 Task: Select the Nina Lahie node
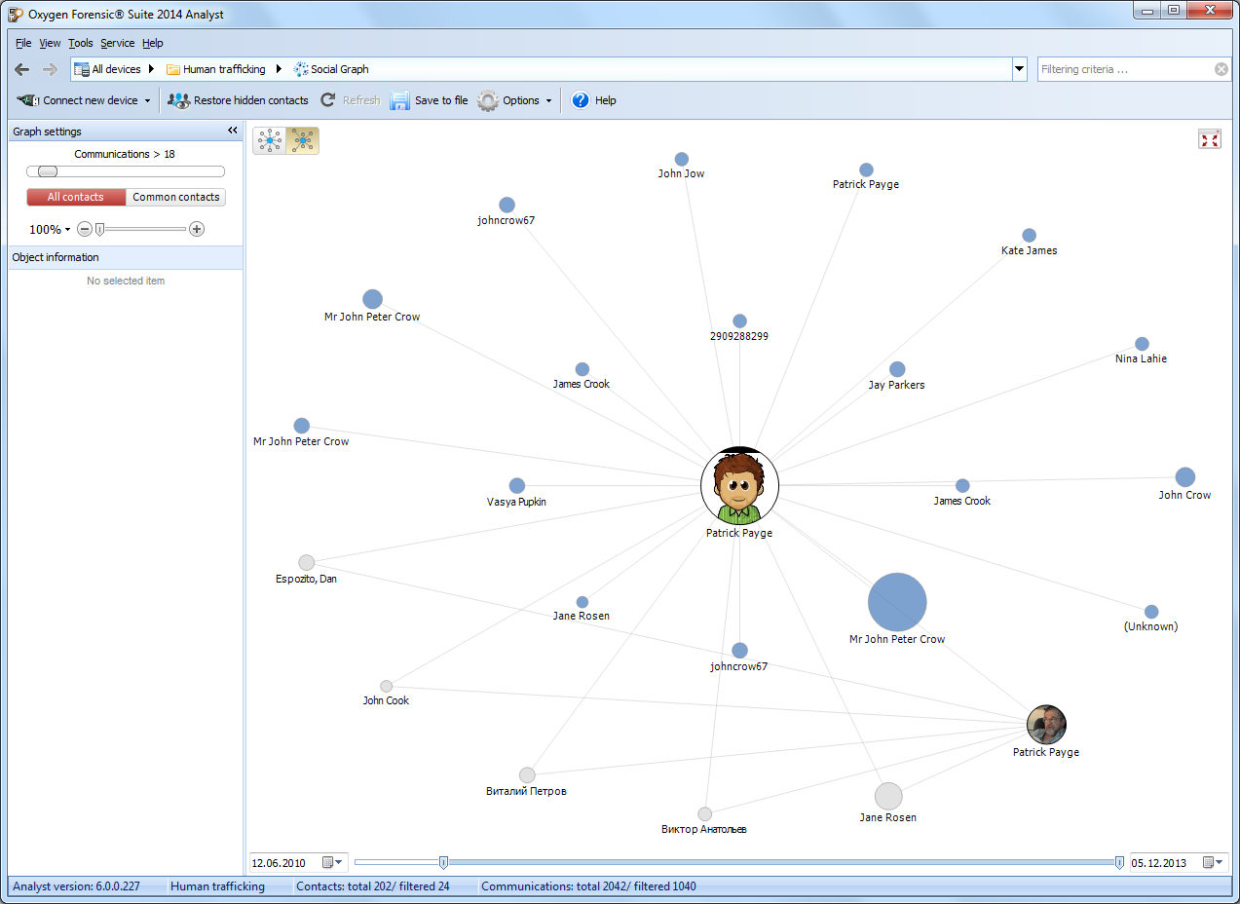pyautogui.click(x=1142, y=344)
